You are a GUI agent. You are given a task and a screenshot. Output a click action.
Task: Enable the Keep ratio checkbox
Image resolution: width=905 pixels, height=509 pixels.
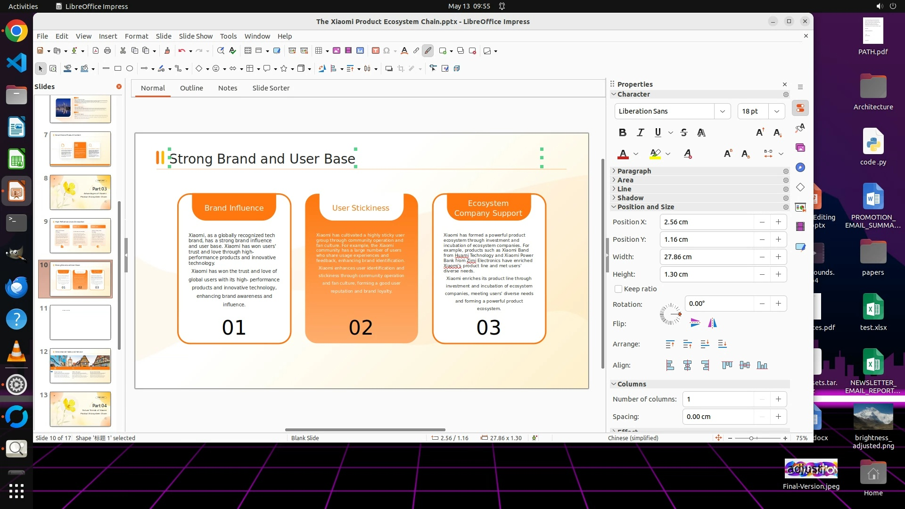coord(618,289)
